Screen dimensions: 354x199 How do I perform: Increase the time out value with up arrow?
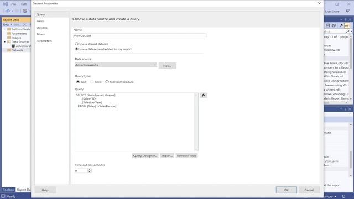pos(90,170)
